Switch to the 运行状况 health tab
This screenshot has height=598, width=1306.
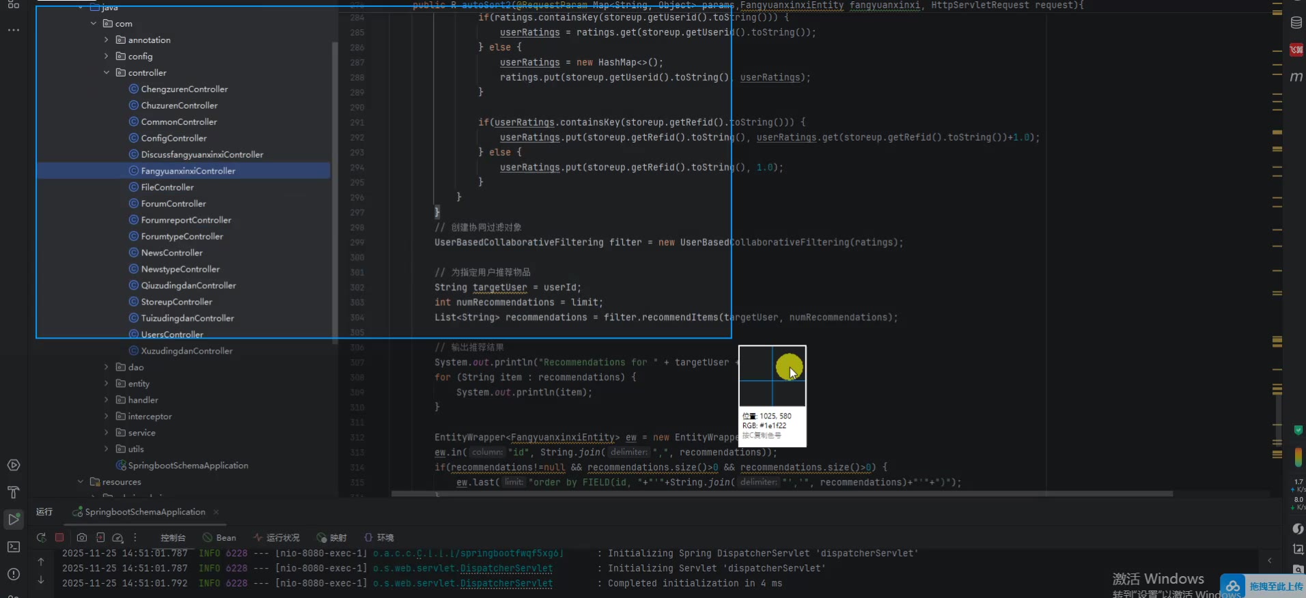(277, 538)
